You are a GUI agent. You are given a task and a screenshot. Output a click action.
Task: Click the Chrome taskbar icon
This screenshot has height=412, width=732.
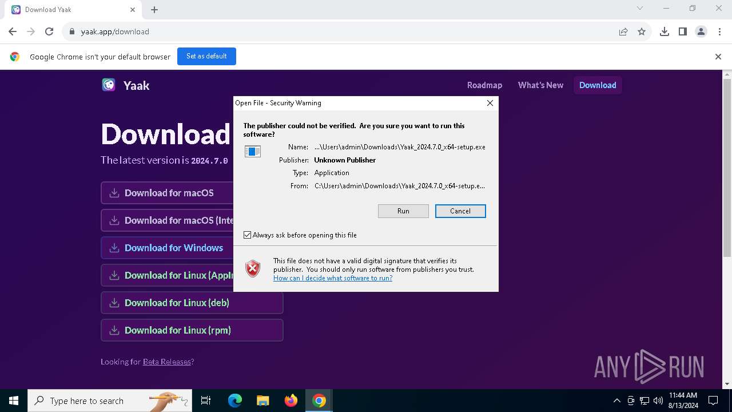click(319, 401)
